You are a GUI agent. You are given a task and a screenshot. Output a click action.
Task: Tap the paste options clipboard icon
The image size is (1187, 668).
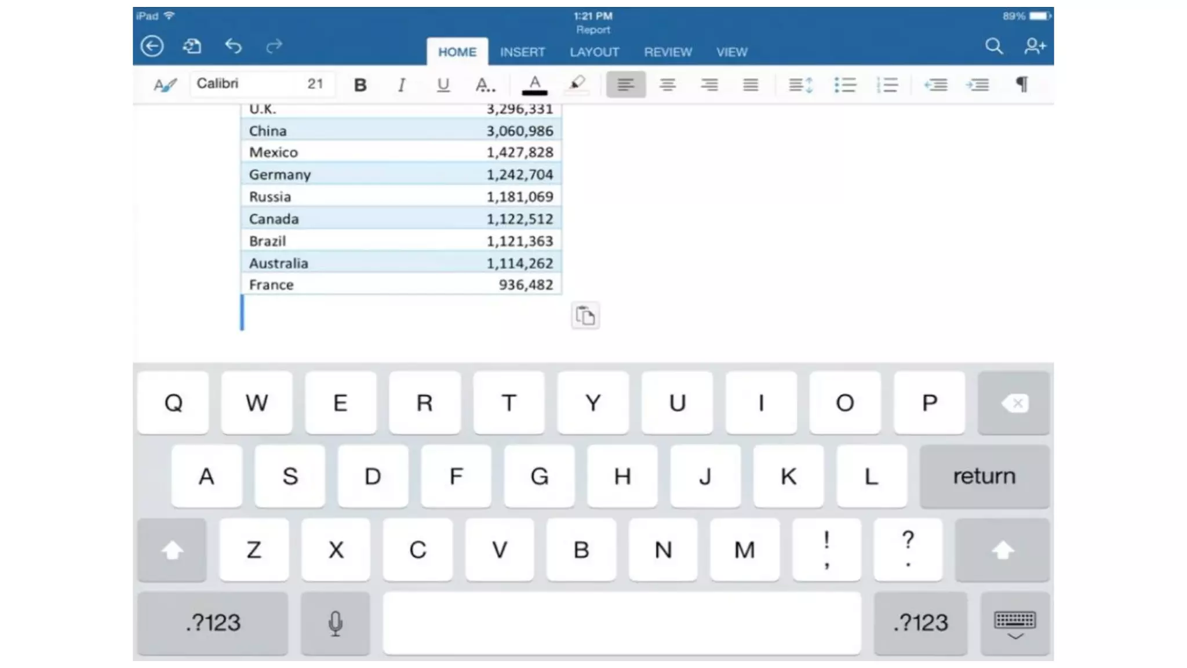(x=585, y=316)
